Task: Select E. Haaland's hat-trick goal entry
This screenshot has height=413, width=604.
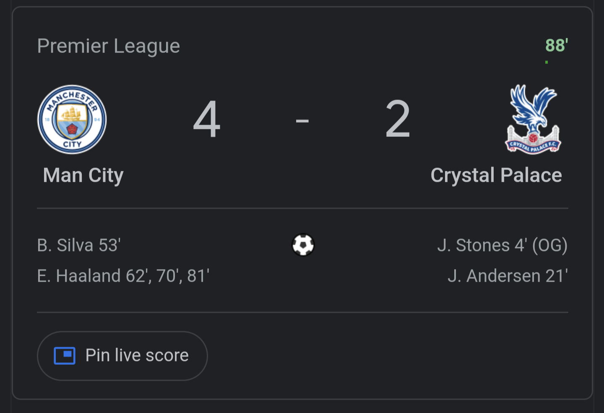Action: [x=123, y=276]
